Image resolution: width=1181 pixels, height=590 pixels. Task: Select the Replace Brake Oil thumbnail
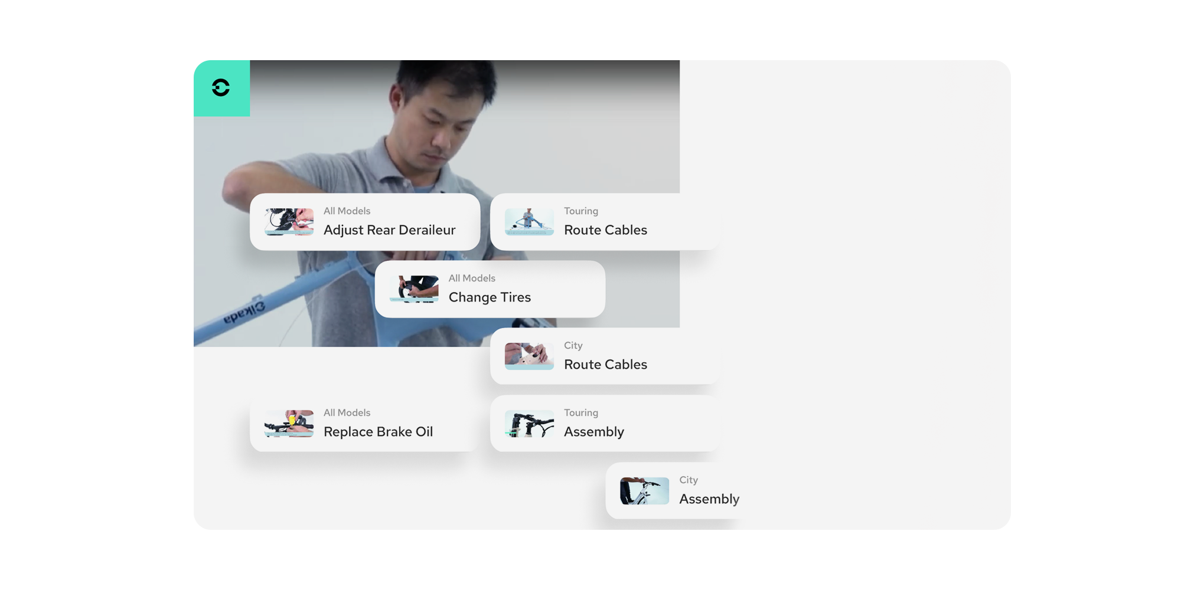coord(289,424)
